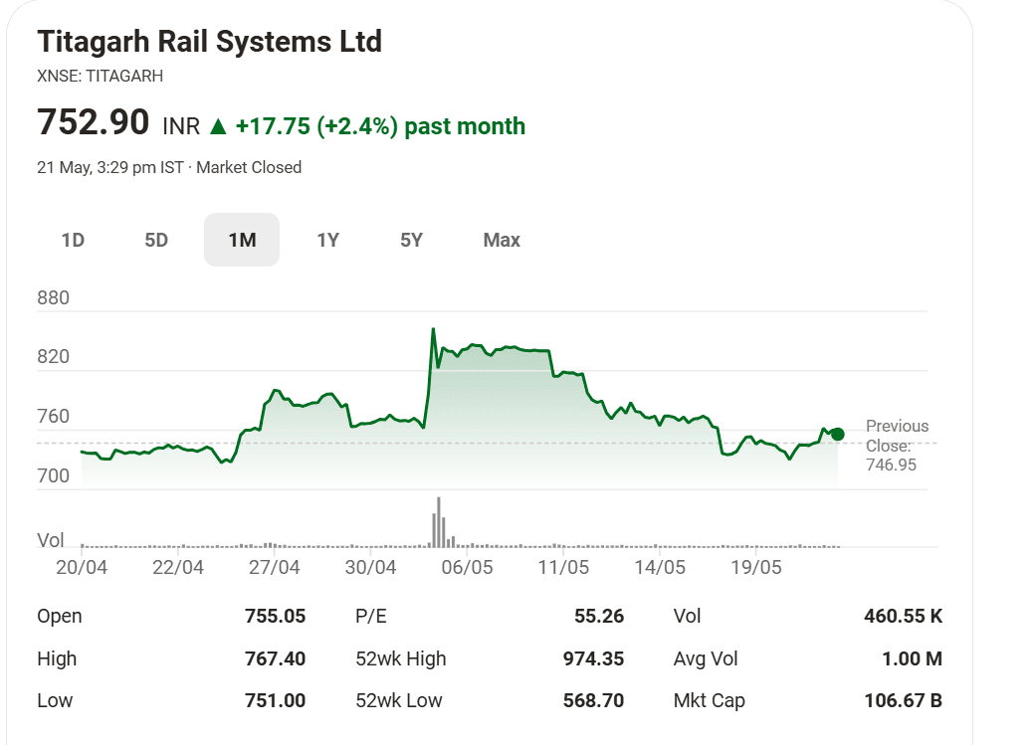Click the 14/05 date axis label
This screenshot has height=745, width=1035.
pos(660,567)
